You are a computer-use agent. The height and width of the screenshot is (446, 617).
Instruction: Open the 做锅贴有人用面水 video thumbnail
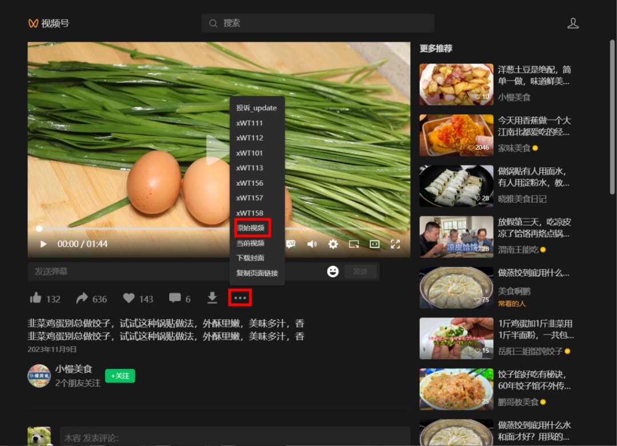(x=456, y=186)
